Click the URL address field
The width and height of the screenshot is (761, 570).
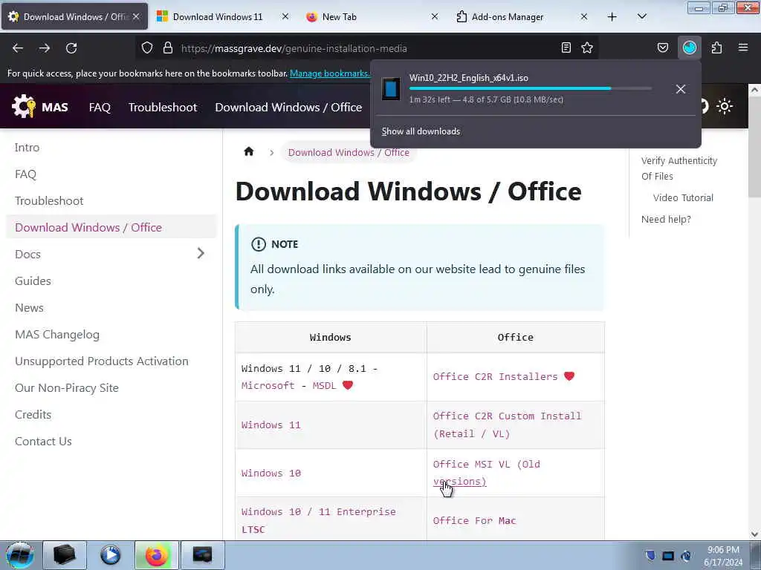(366, 48)
